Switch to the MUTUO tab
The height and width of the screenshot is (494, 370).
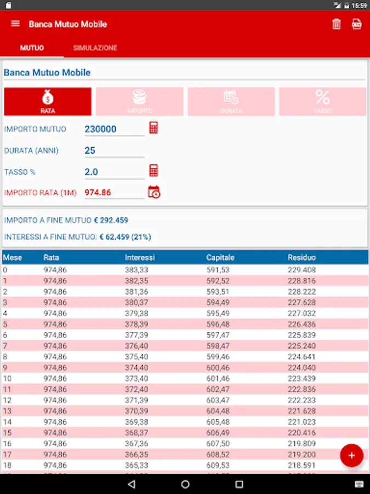(32, 48)
